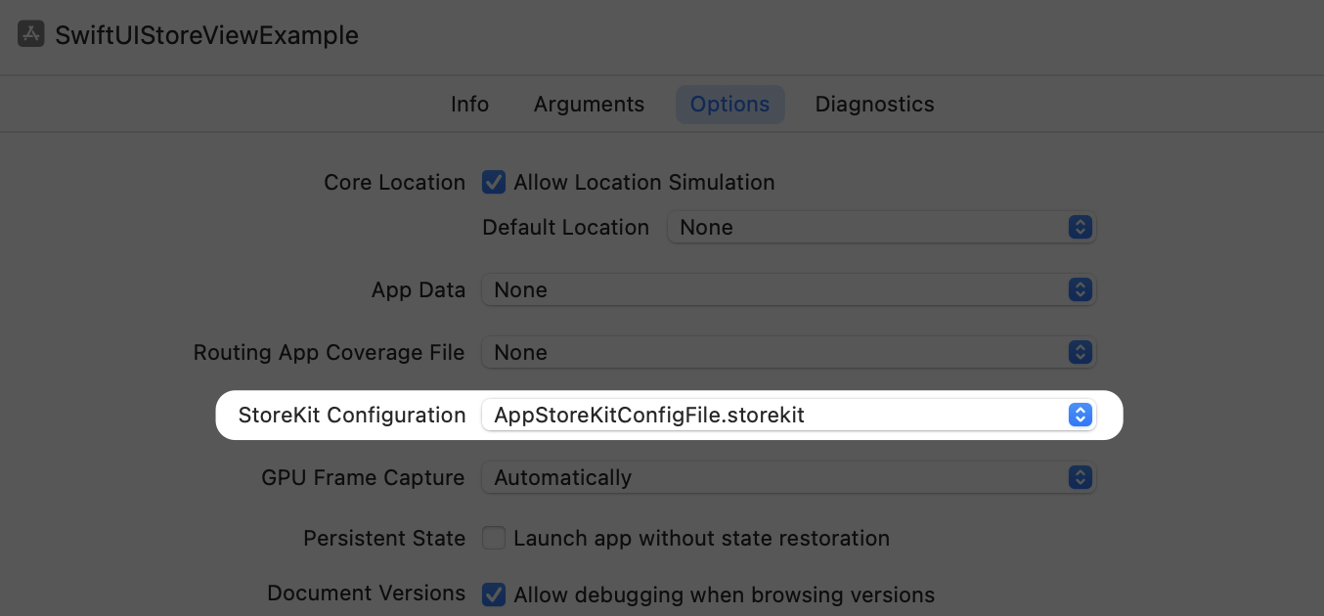The width and height of the screenshot is (1324, 616).
Task: Open the Default Location dropdown
Action: point(881,227)
